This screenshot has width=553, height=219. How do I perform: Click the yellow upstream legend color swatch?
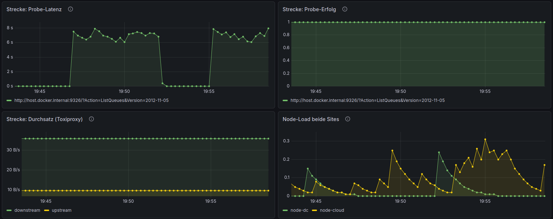coord(47,210)
